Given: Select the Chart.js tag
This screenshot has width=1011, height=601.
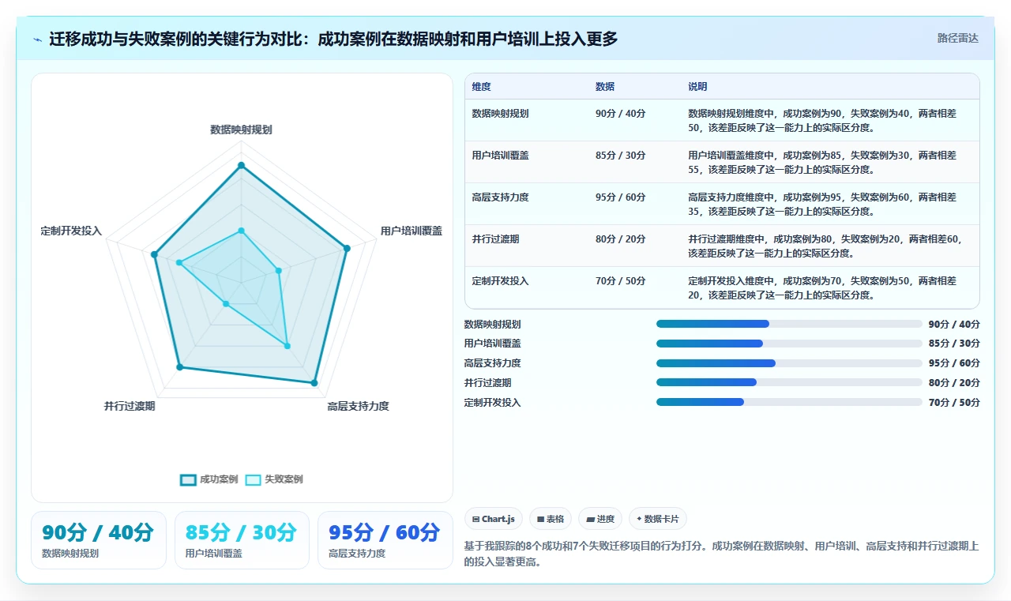Looking at the screenshot, I should [x=494, y=519].
